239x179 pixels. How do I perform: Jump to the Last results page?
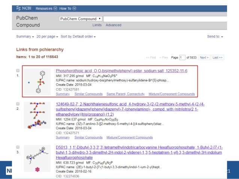coord(217,58)
